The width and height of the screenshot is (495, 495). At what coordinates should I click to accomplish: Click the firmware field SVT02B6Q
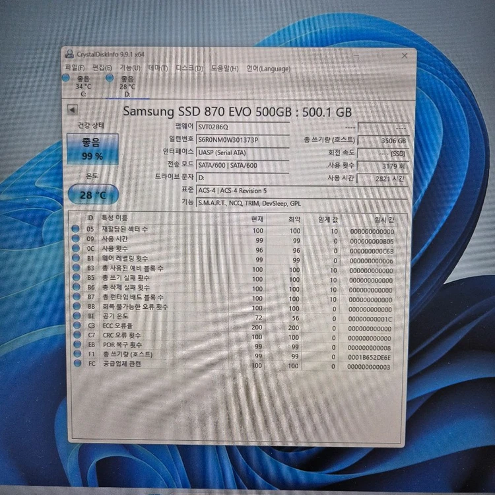[242, 127]
